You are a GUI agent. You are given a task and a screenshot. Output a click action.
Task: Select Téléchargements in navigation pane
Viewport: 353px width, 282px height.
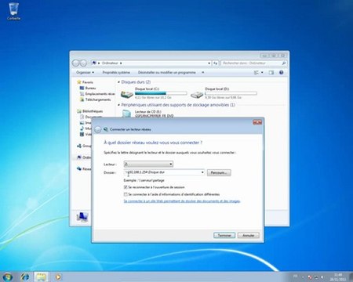(x=98, y=99)
